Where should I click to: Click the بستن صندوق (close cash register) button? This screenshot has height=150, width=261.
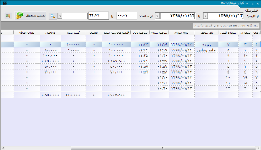pyautogui.click(x=31, y=16)
